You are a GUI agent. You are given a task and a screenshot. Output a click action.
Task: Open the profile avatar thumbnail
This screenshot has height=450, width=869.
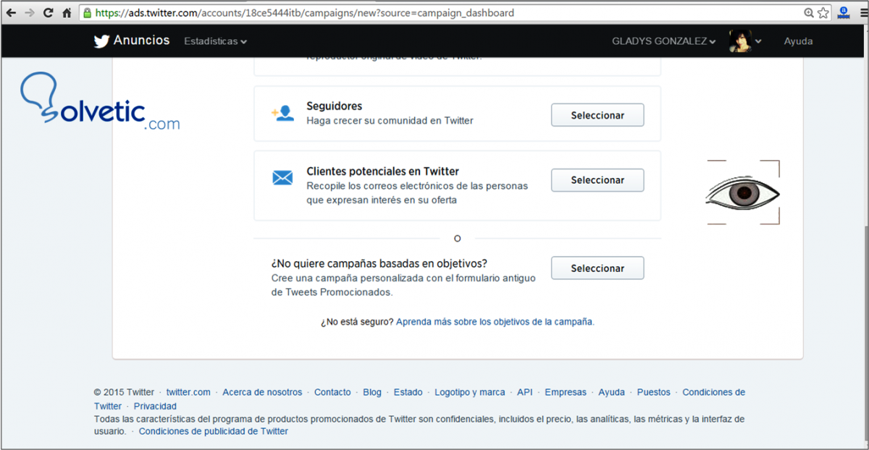(740, 41)
